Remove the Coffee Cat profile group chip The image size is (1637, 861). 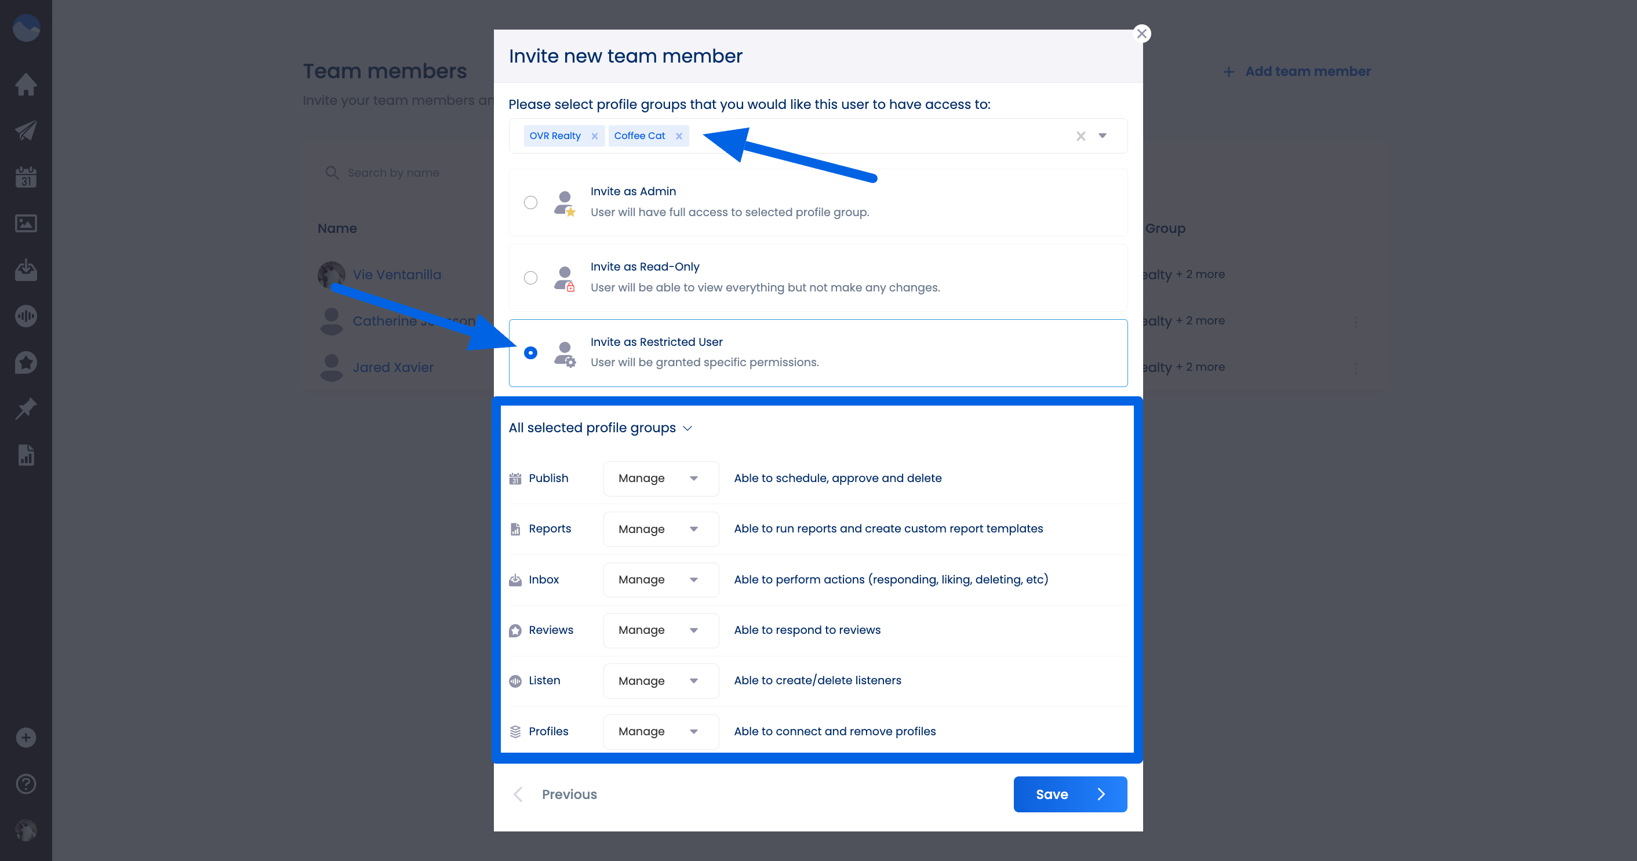click(679, 135)
